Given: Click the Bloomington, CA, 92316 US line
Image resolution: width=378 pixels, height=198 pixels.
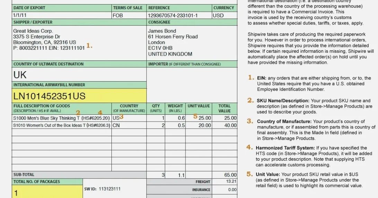Looking at the screenshot, I should pyautogui.click(x=45, y=43).
